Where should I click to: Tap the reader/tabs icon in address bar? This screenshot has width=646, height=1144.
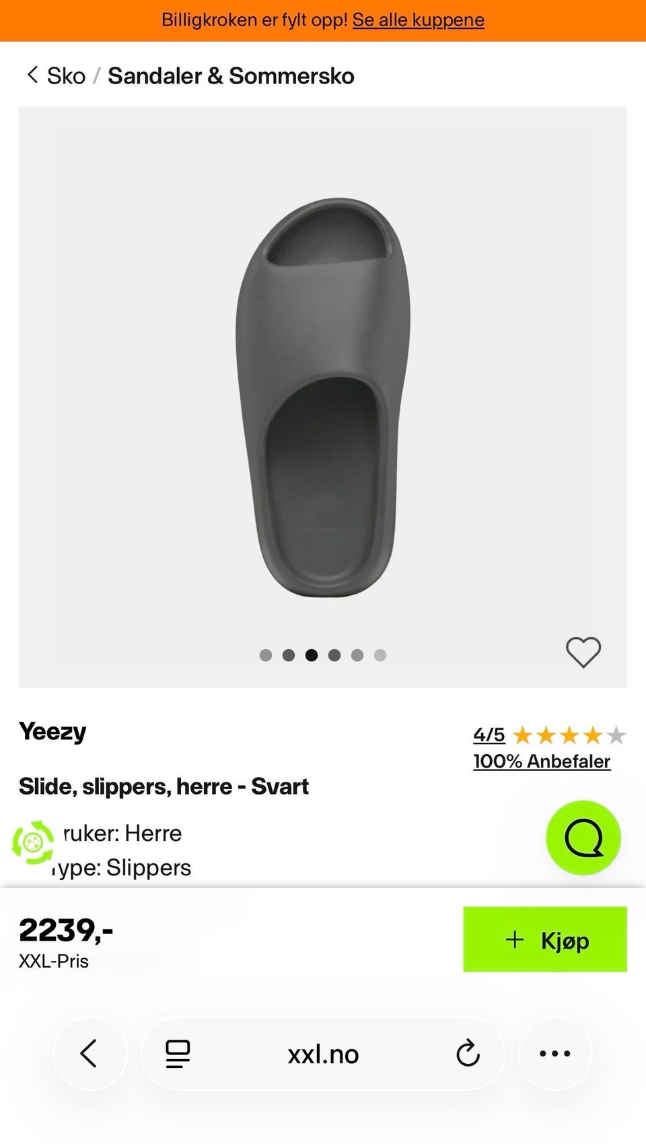(x=178, y=1054)
